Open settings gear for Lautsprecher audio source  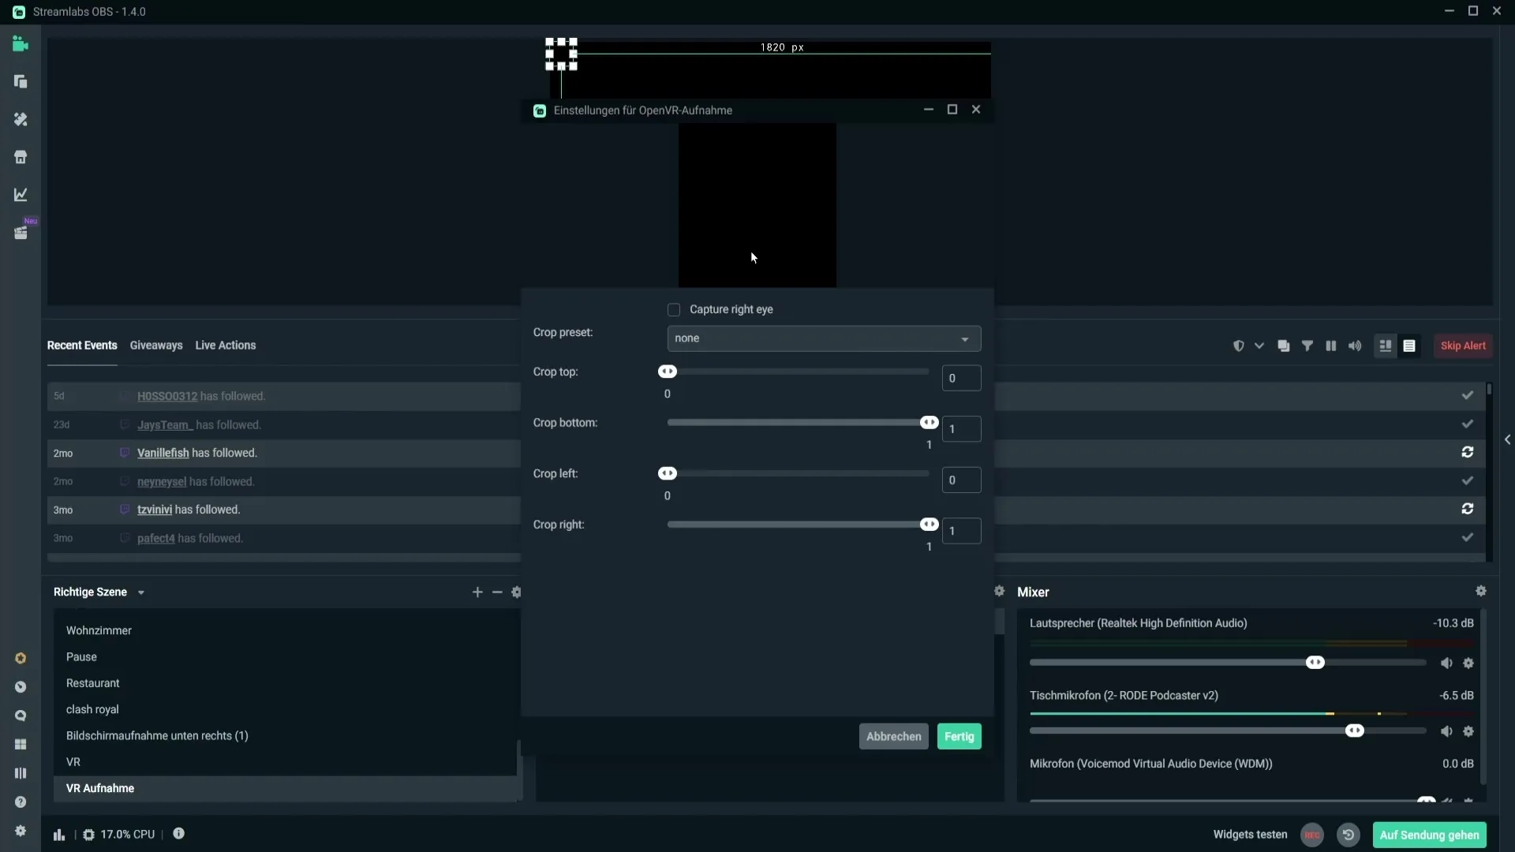pos(1468,663)
